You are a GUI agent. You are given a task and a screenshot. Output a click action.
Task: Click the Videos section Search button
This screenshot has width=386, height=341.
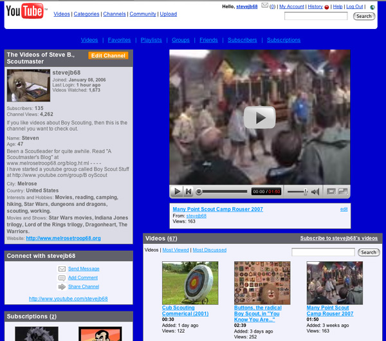369,252
